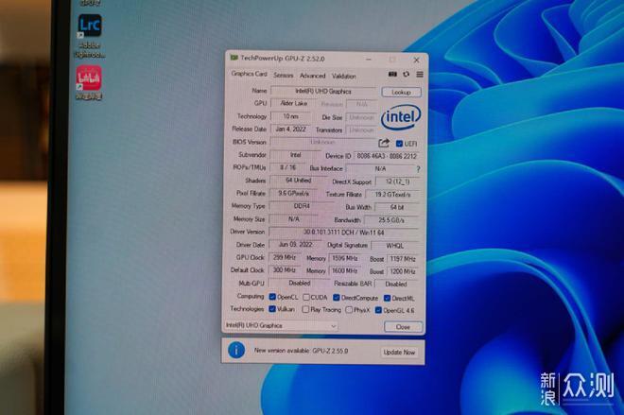Click the Texture Fillrate value 19.2 GTexel/s
624x415 pixels.
tap(392, 195)
